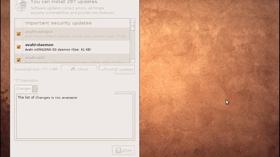This screenshot has width=280, height=157.
Task: Toggle the avahi-utils update checkbox
Action: coord(18,60)
